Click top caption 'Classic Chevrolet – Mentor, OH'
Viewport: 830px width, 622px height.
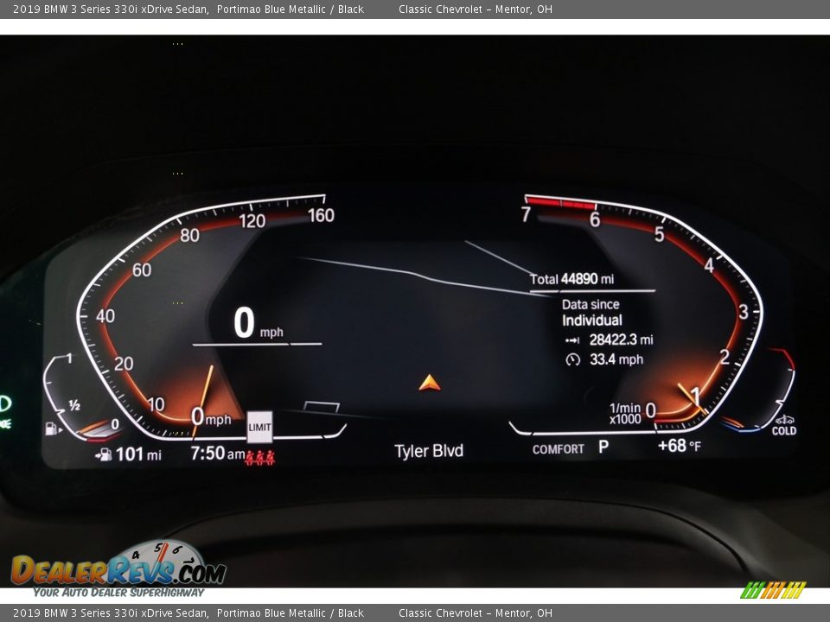point(475,9)
